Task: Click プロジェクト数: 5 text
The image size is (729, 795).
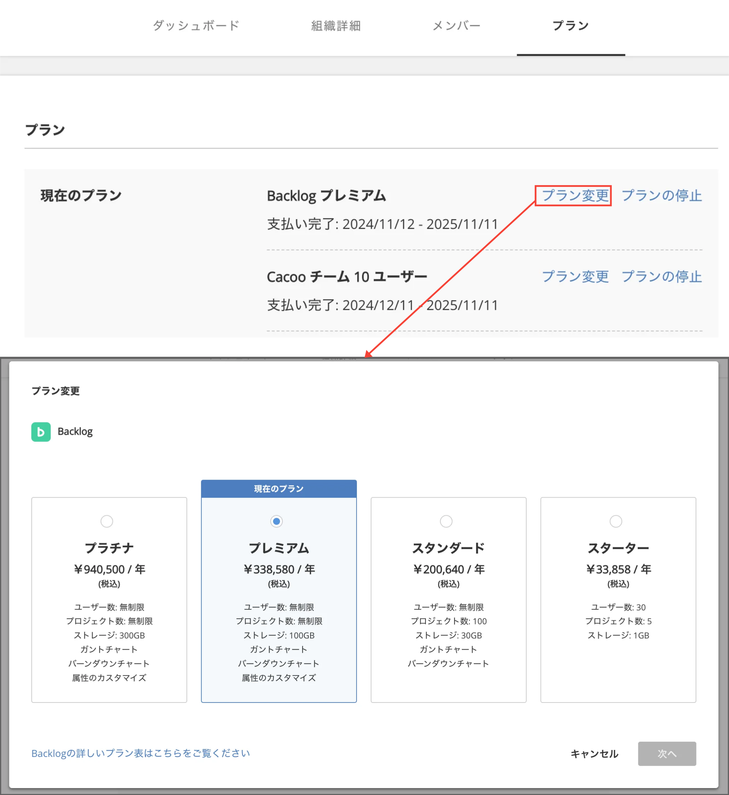Action: pos(618,621)
